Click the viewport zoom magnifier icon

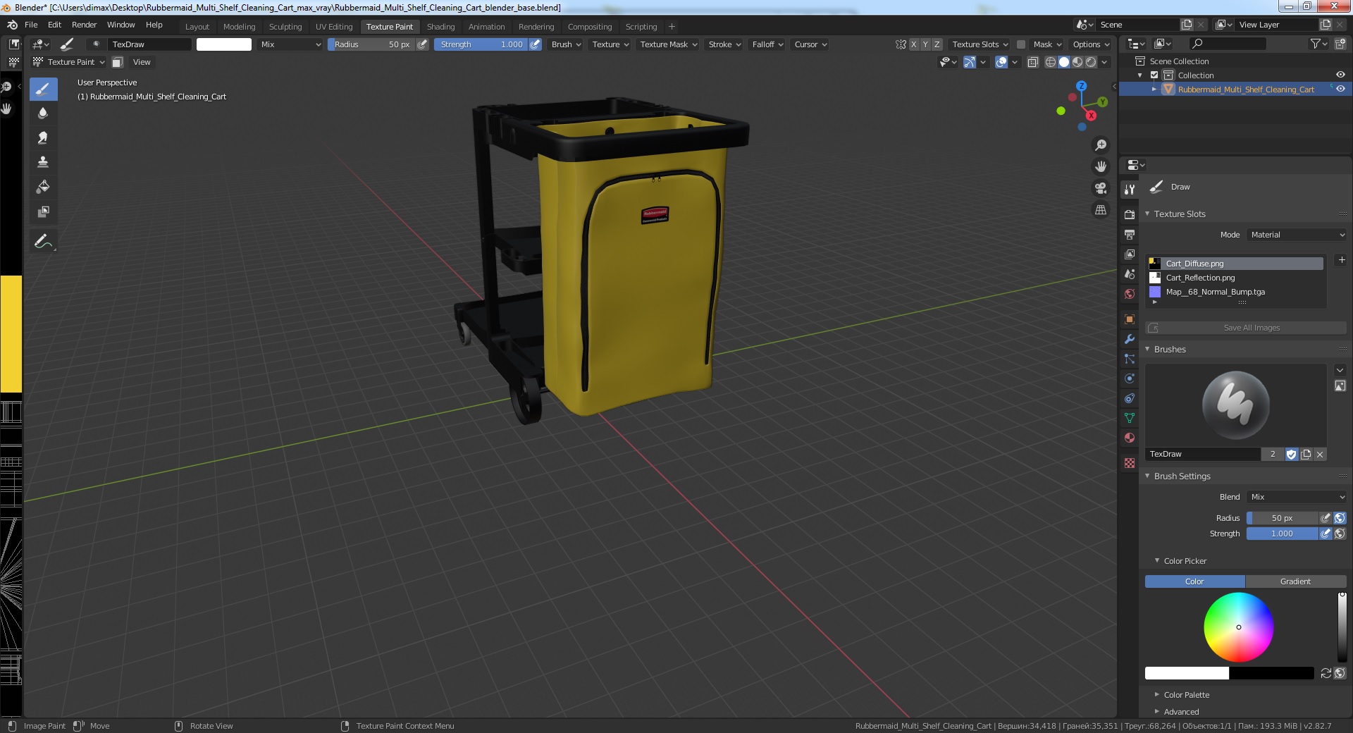pos(1100,145)
